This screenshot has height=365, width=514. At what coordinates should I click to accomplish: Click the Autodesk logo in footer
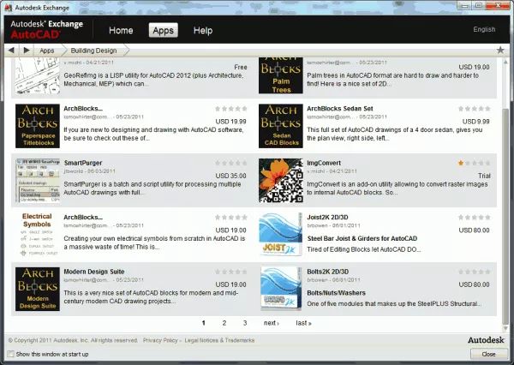[x=486, y=340]
